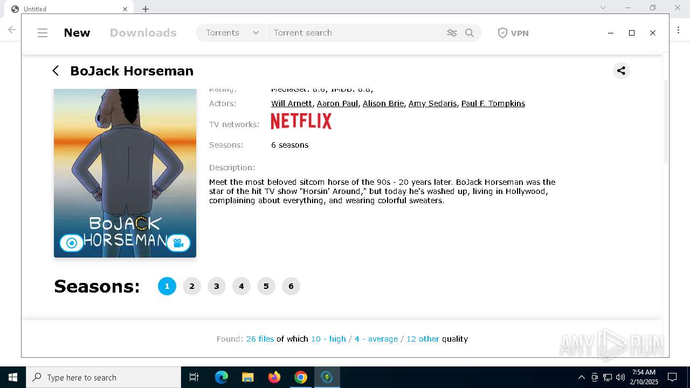Image resolution: width=690 pixels, height=388 pixels.
Task: Open actor Amy Sedaris link
Action: click(432, 103)
